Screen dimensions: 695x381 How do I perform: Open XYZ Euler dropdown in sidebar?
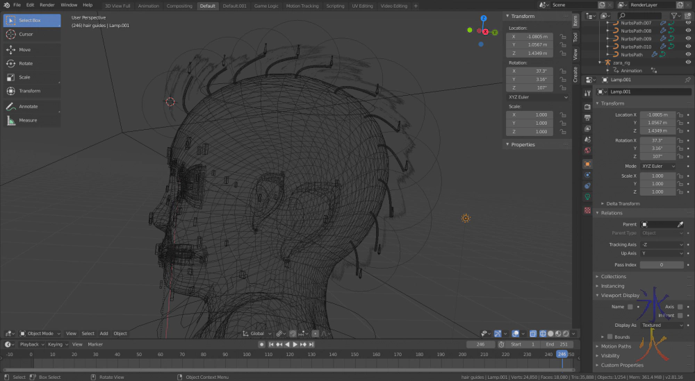538,97
